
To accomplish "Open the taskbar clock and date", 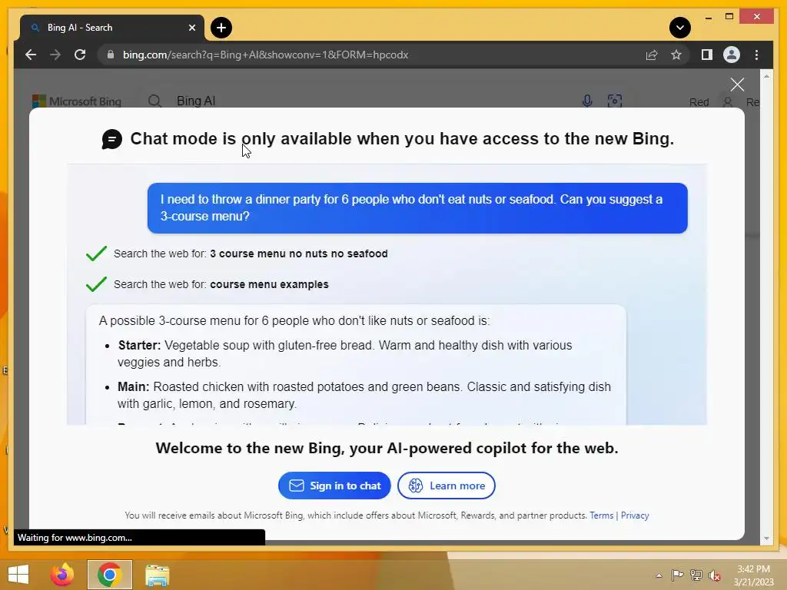I will pos(753,575).
